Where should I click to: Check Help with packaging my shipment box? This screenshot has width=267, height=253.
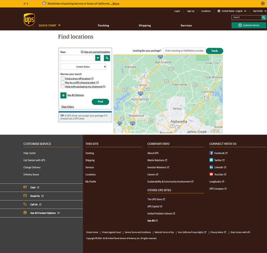(x=62, y=87)
